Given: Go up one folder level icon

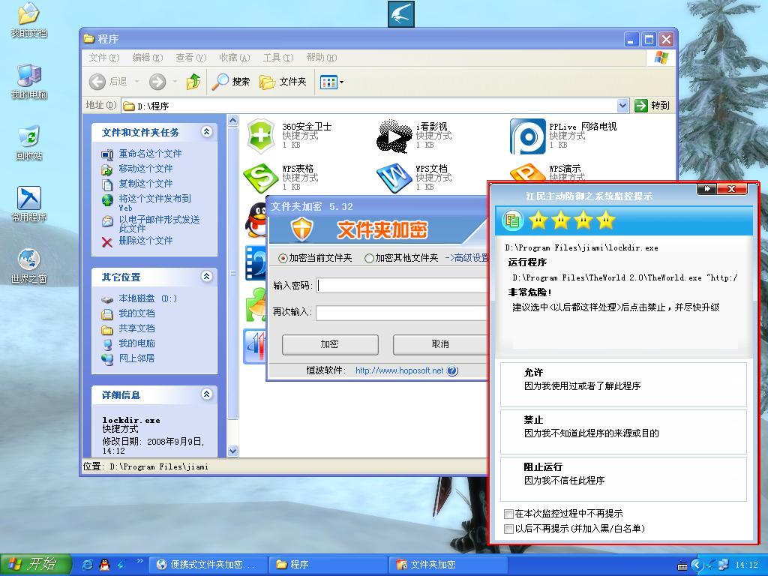Looking at the screenshot, I should click(x=193, y=82).
